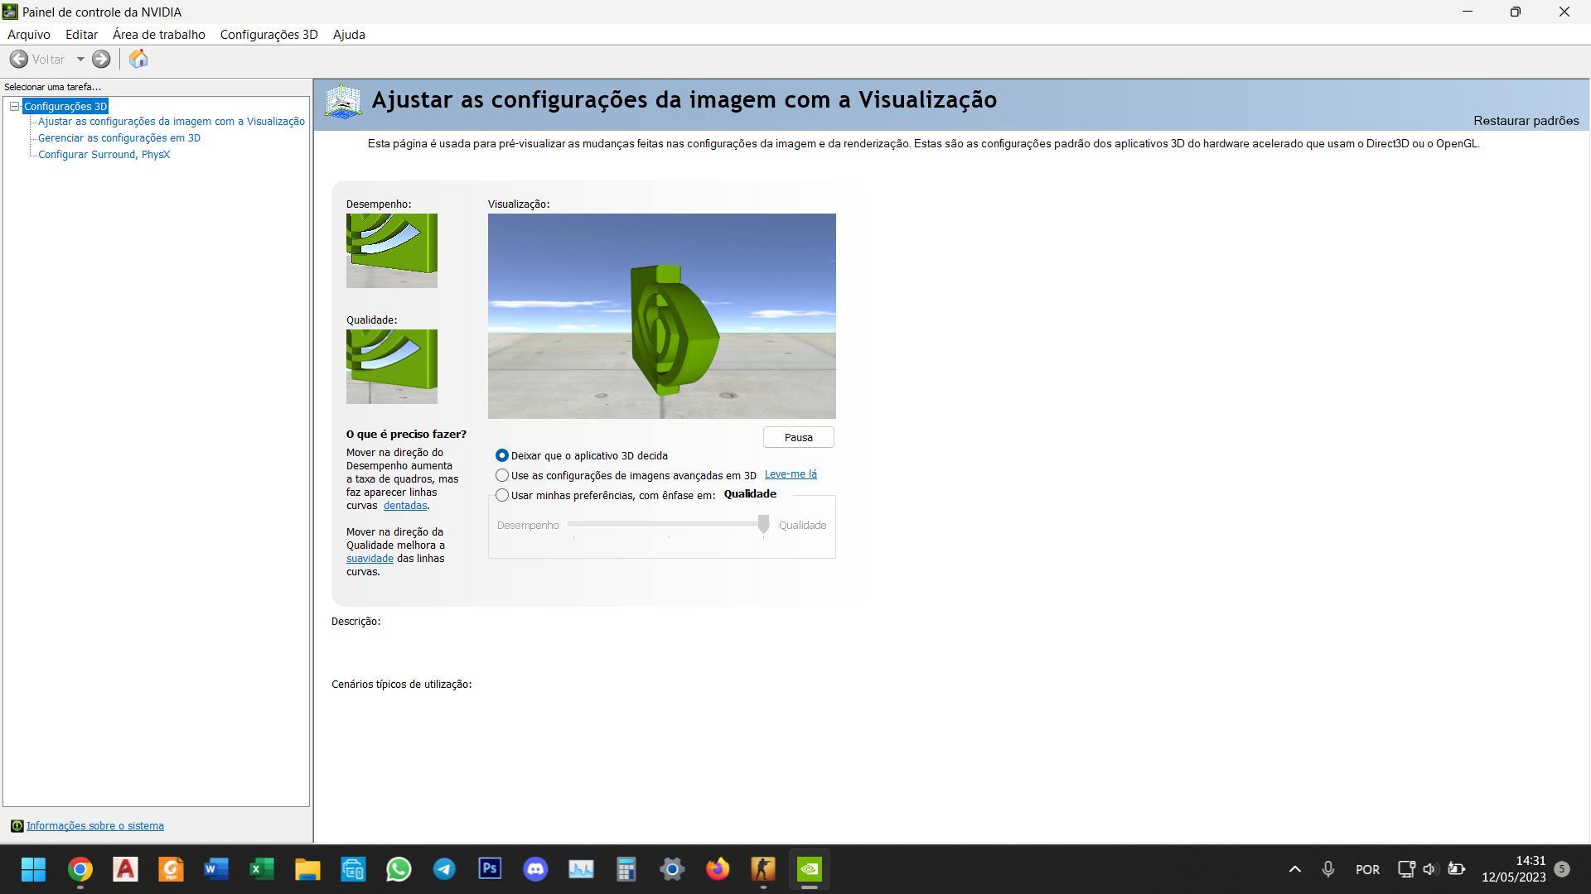
Task: Click the POR language indicator
Action: coord(1367,870)
